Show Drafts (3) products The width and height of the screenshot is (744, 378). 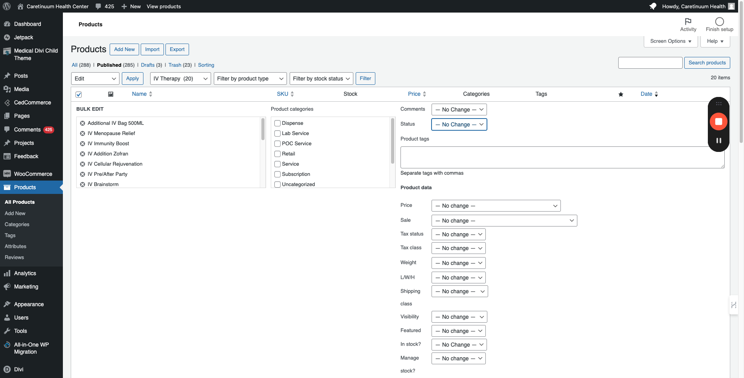(x=151, y=65)
